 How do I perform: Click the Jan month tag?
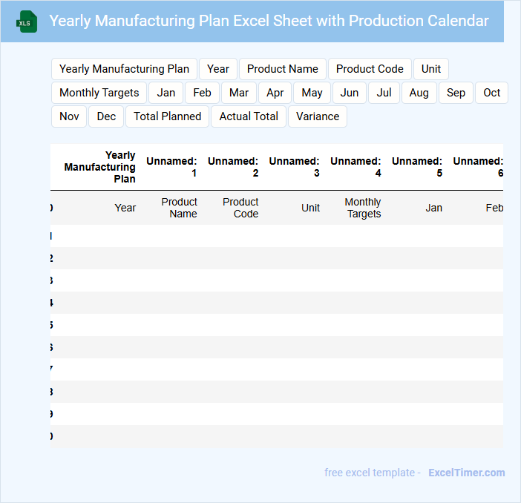(166, 93)
